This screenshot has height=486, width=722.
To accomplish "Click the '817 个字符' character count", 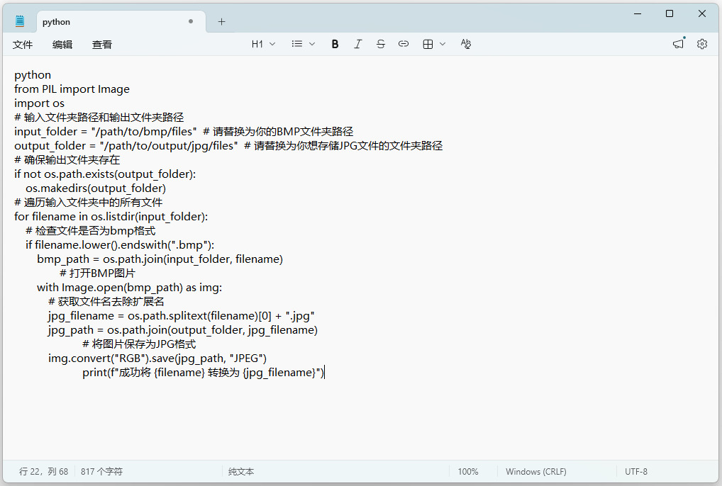I will 101,471.
